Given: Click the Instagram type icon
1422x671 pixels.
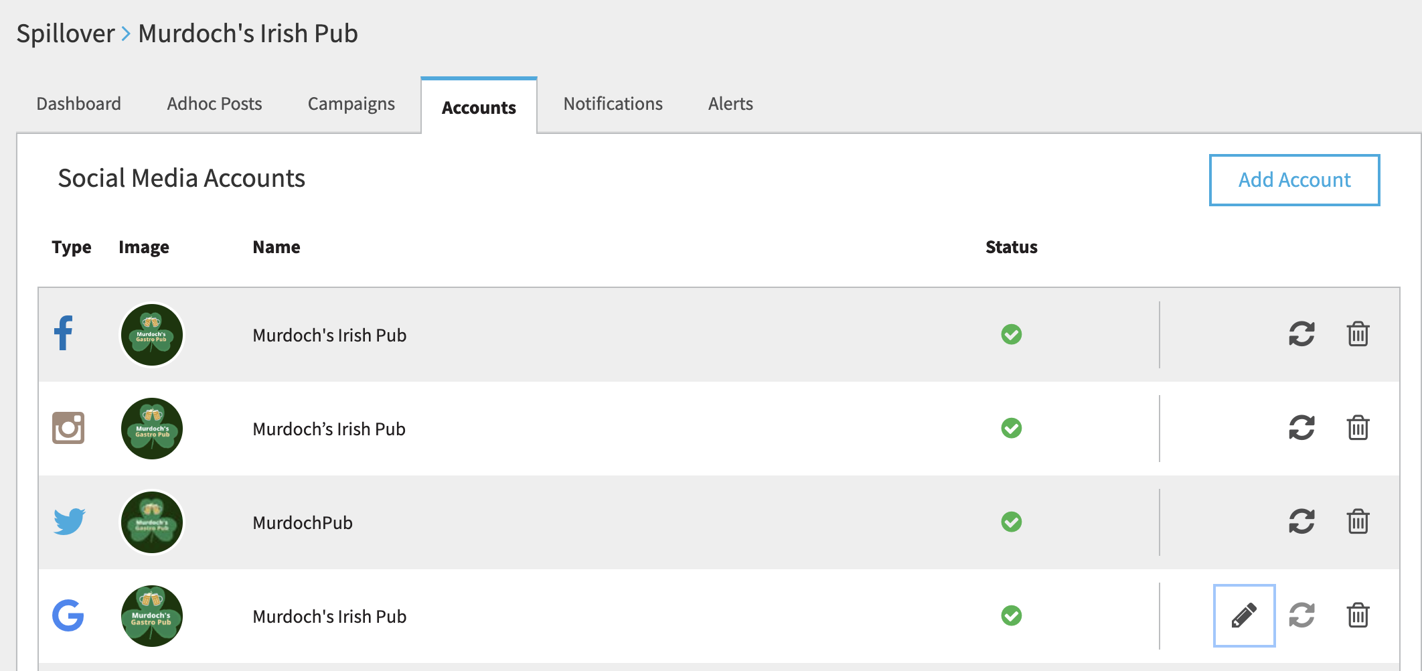Looking at the screenshot, I should pos(68,428).
